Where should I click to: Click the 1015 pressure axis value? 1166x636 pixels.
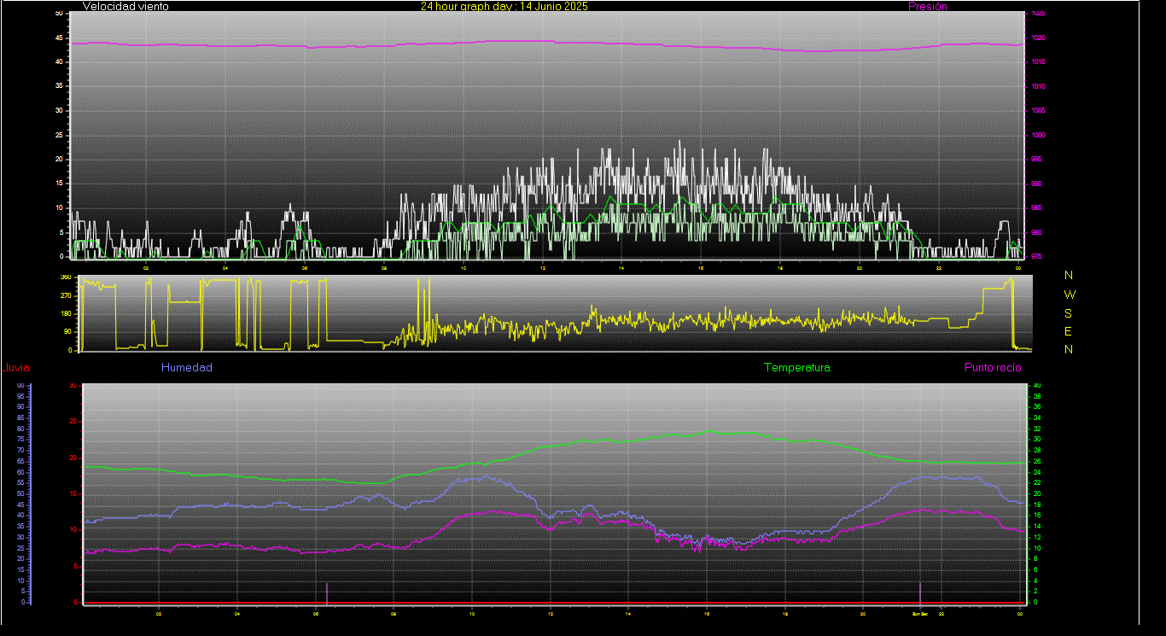coord(1037,62)
